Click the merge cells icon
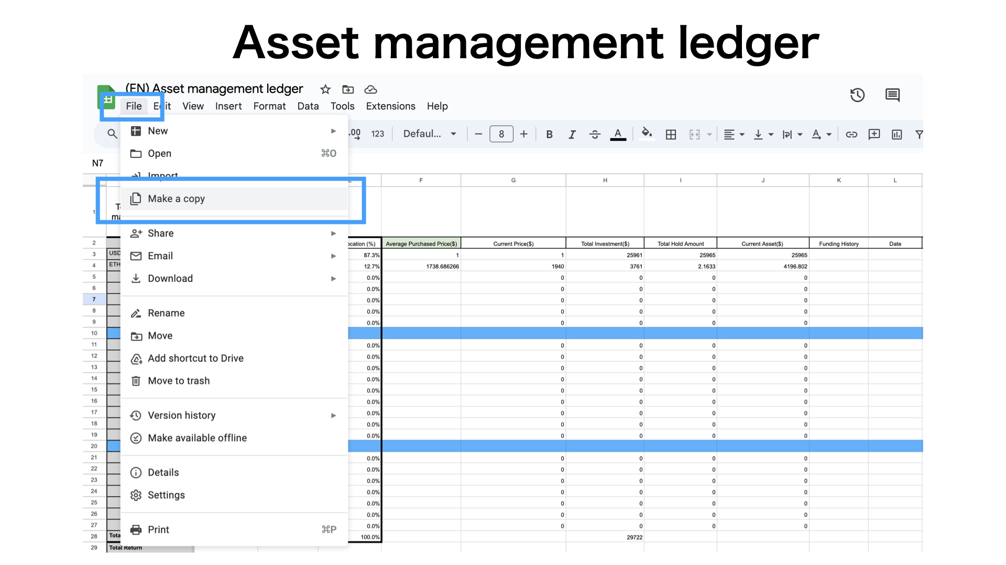 click(x=694, y=134)
